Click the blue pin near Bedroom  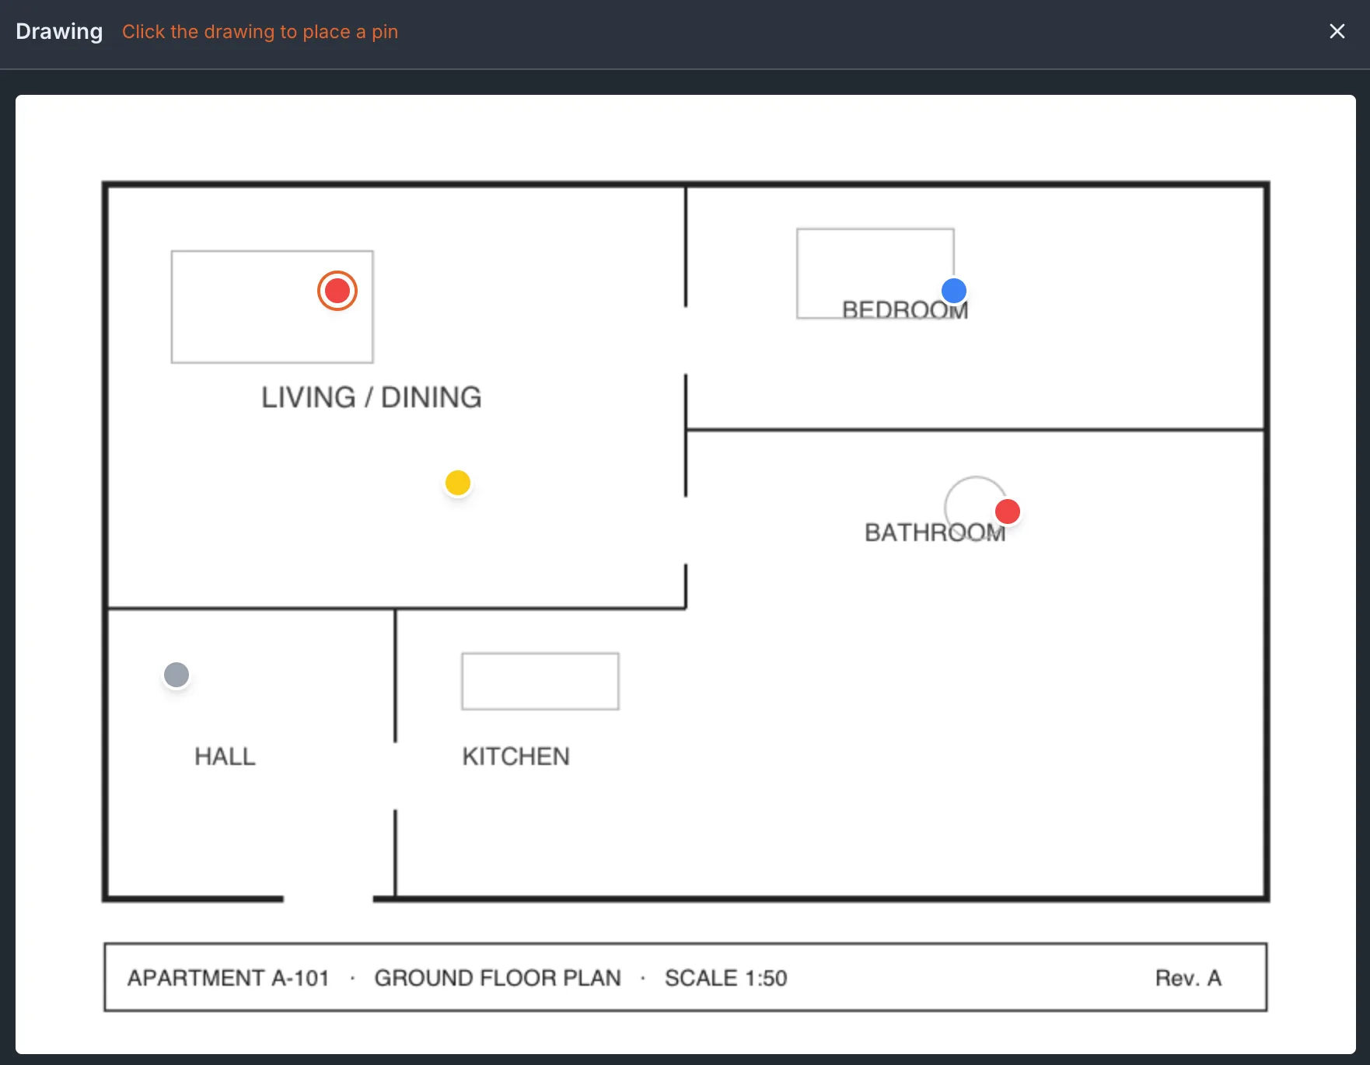954,291
